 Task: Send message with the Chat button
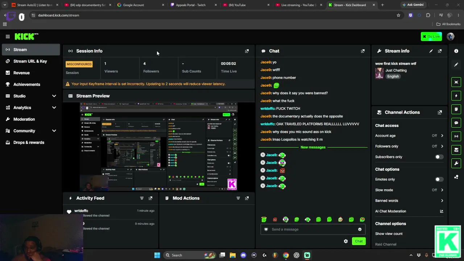tap(359, 241)
